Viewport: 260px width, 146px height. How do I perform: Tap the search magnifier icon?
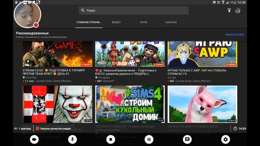pyautogui.click(x=83, y=11)
